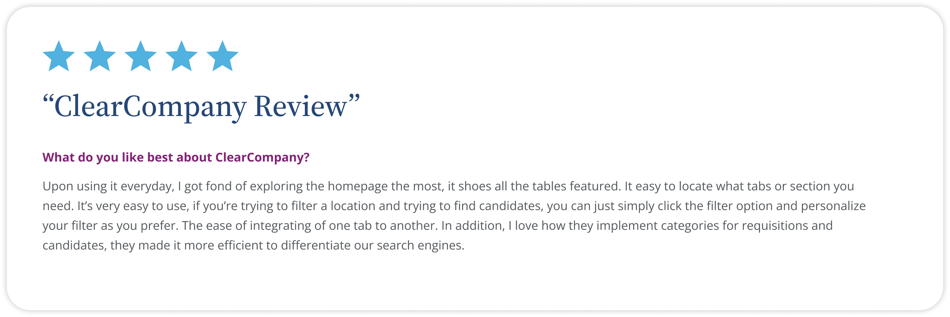This screenshot has width=950, height=317.
Task: Select the second blue rating star
Action: pos(100,57)
